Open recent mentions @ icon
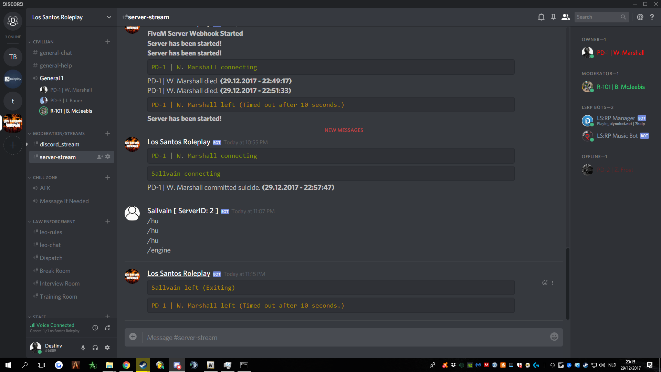The width and height of the screenshot is (661, 372). (640, 17)
